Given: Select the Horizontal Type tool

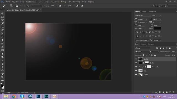Looking at the screenshot, I should coord(2,64).
